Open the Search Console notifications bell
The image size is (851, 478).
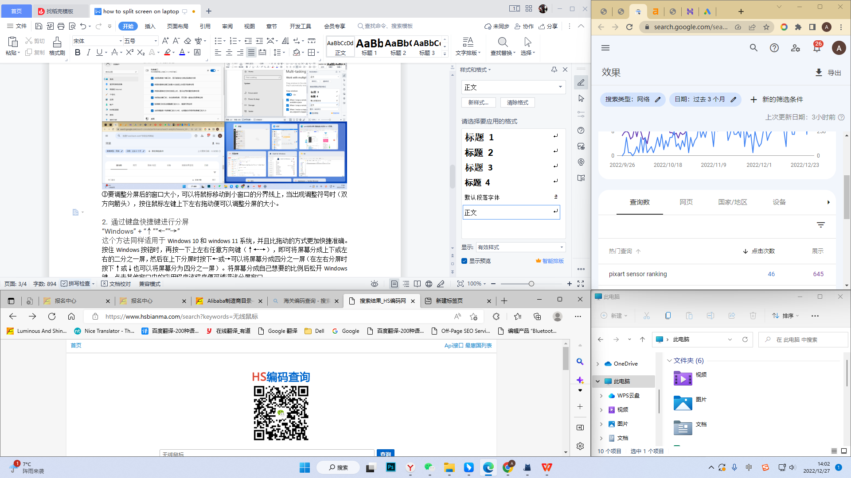click(816, 48)
